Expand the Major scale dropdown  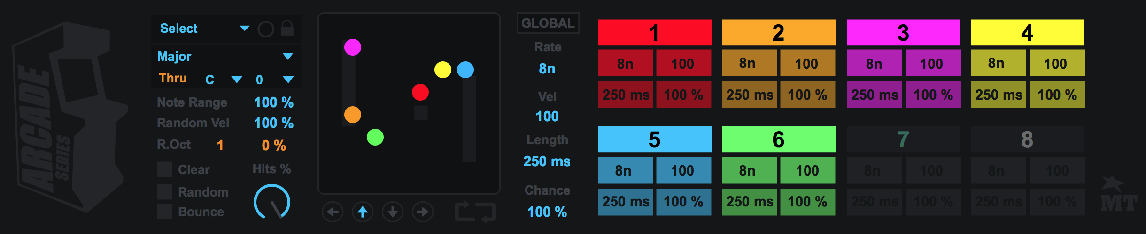point(225,57)
